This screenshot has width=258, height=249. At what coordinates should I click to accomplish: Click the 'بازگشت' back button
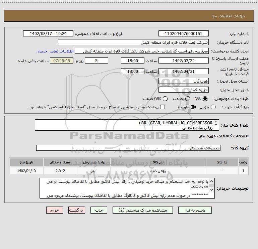pyautogui.click(x=77, y=210)
